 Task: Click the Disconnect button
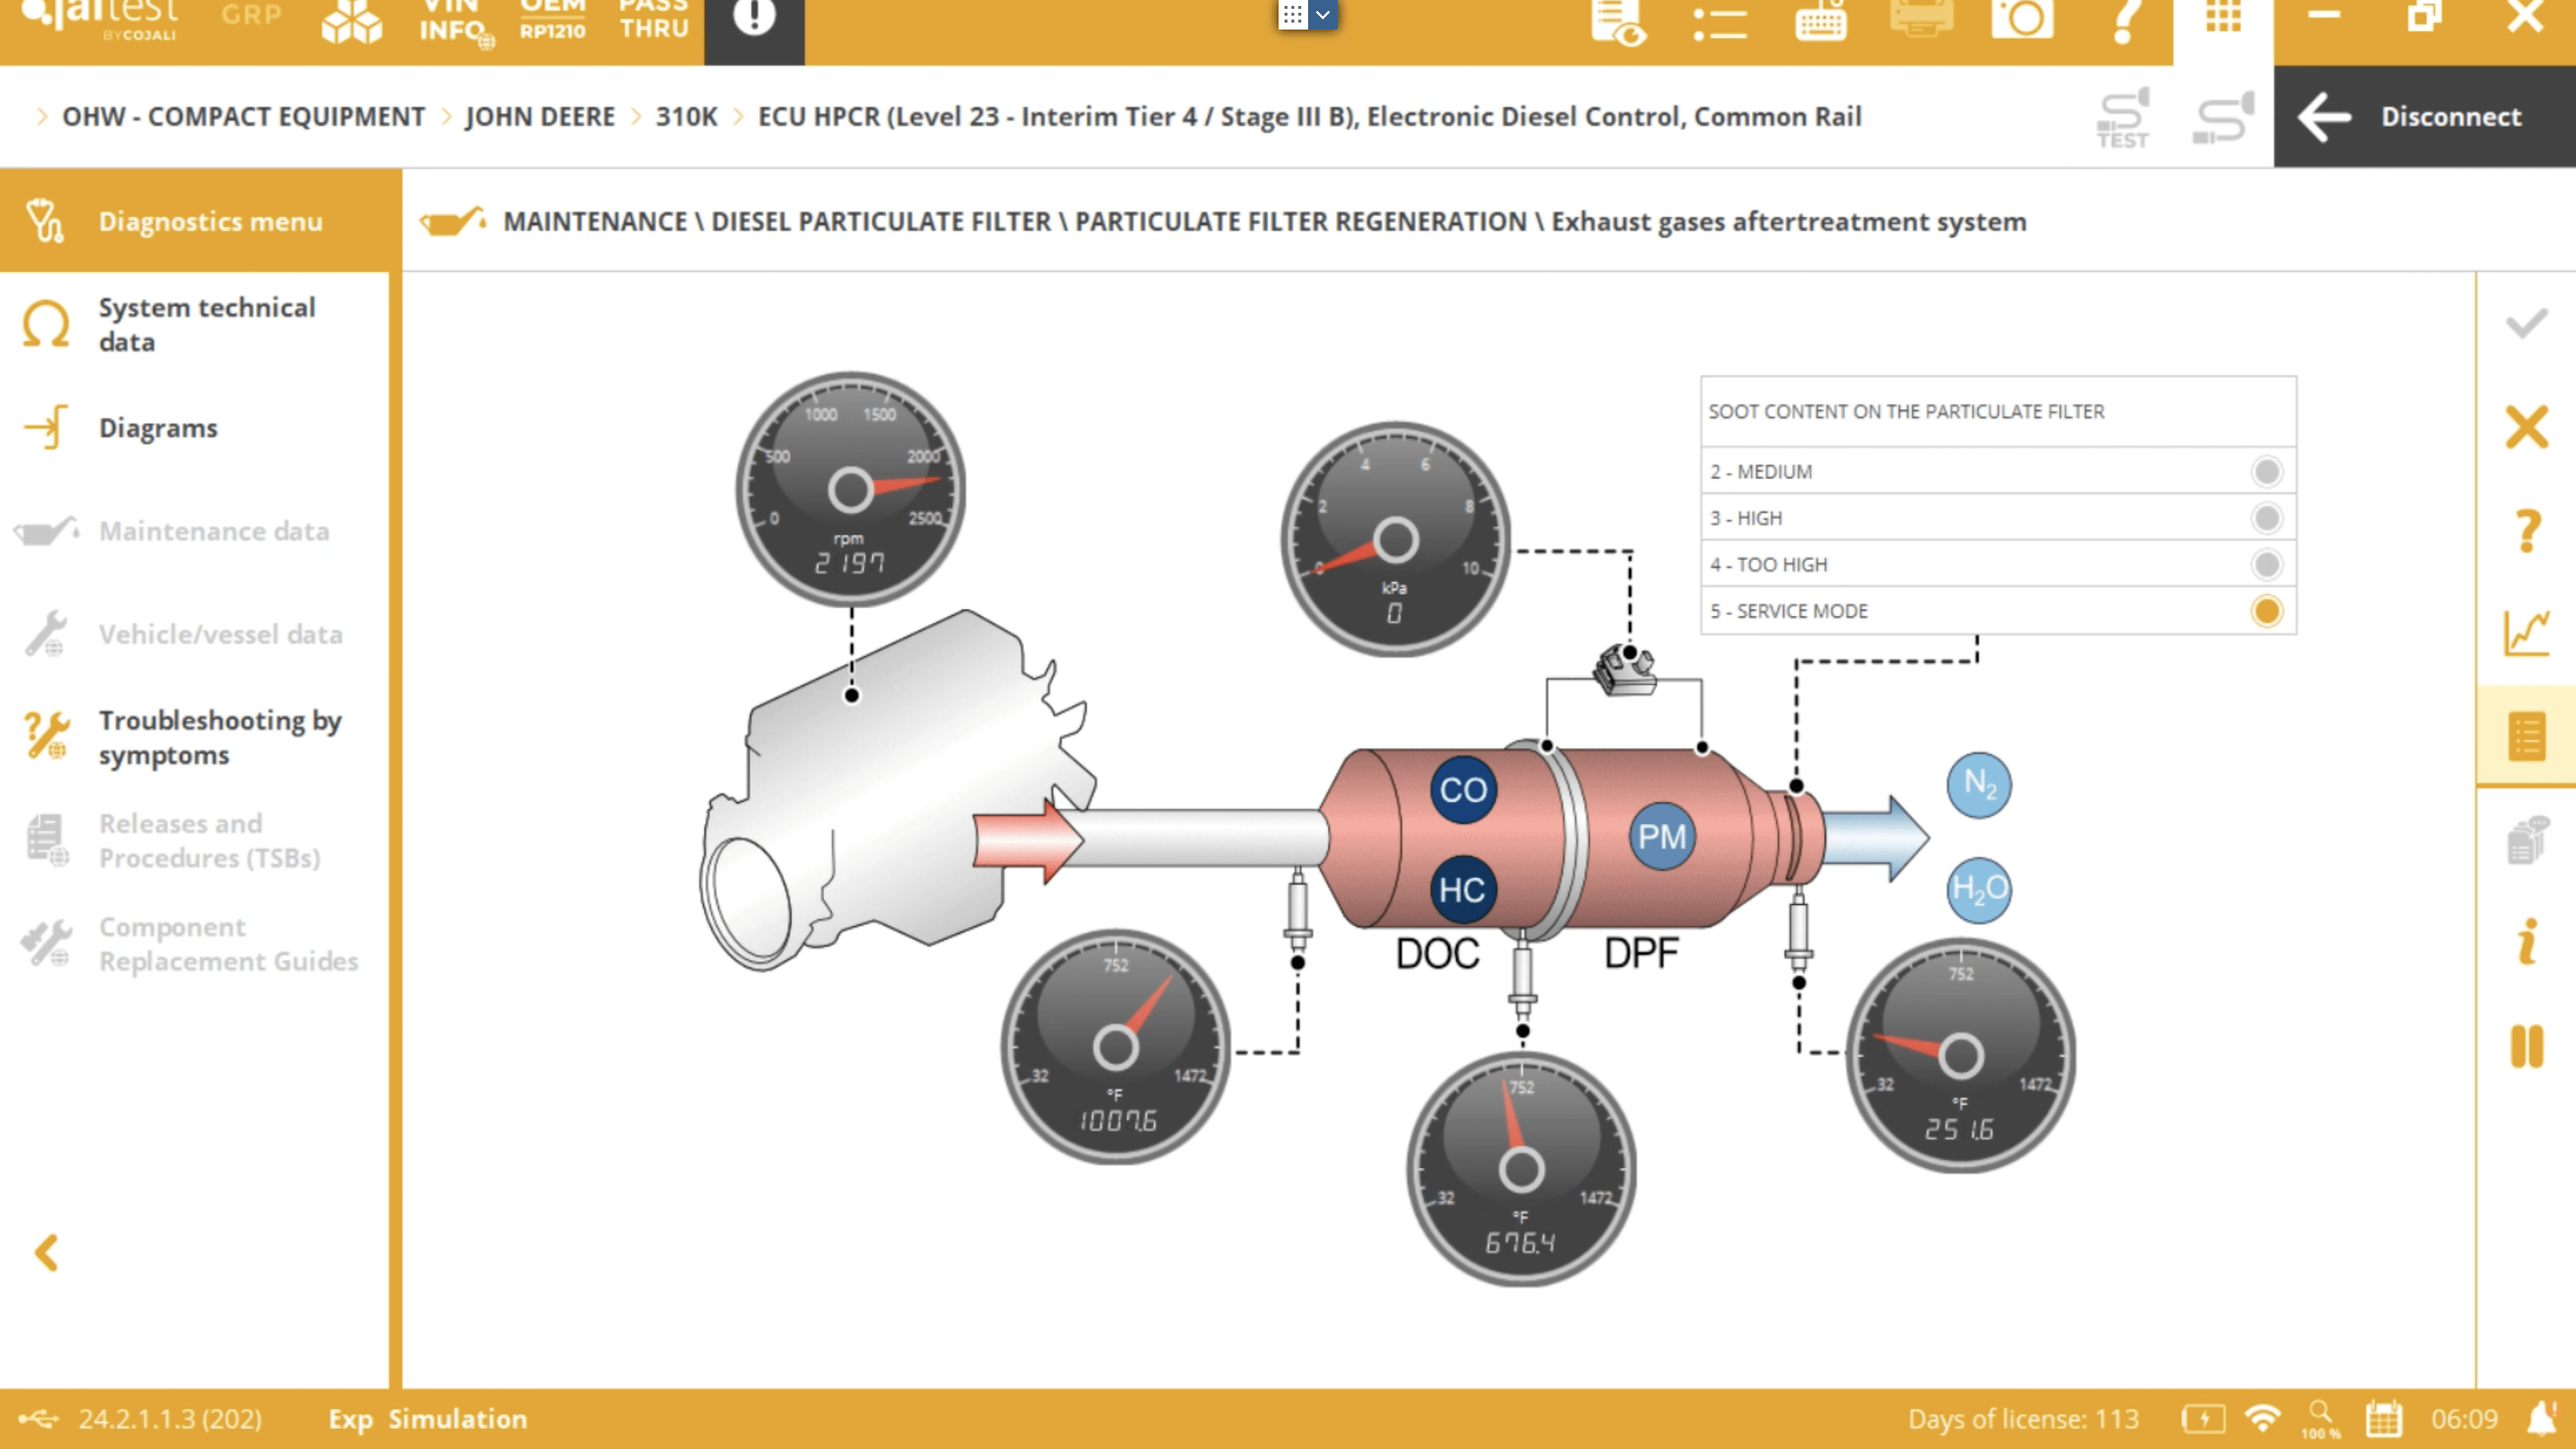(2424, 116)
